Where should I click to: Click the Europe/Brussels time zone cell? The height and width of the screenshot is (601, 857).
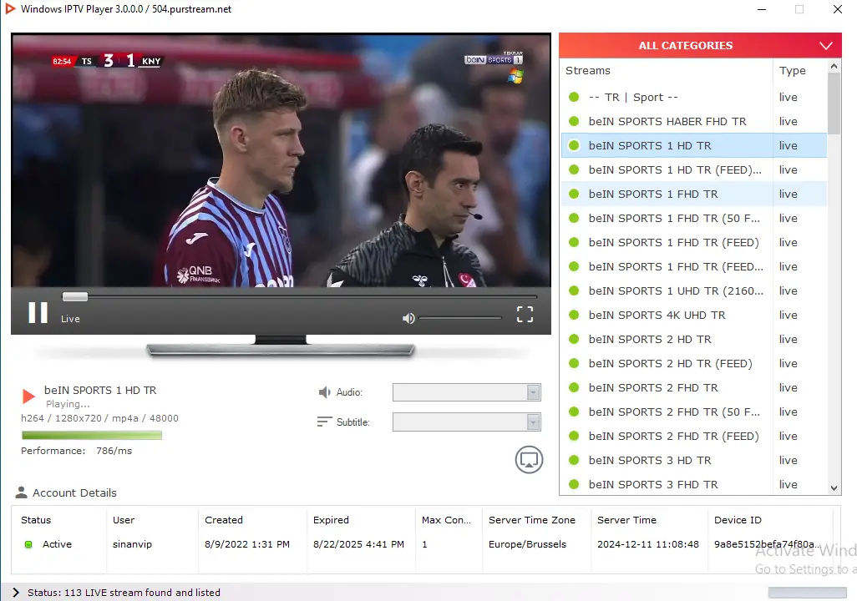pos(527,544)
